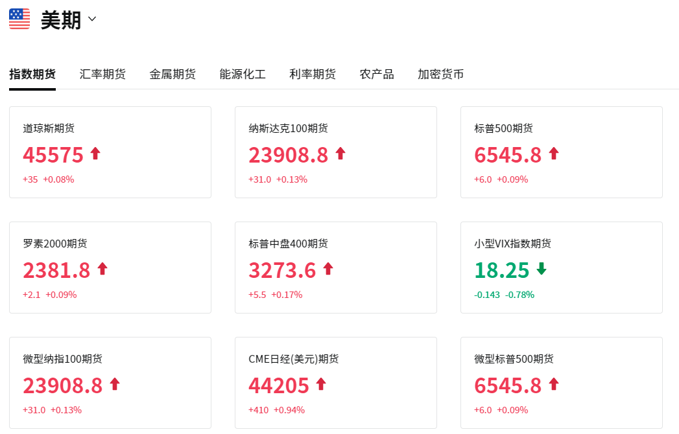
Task: Click the up arrow beside 44205
Action: (321, 384)
